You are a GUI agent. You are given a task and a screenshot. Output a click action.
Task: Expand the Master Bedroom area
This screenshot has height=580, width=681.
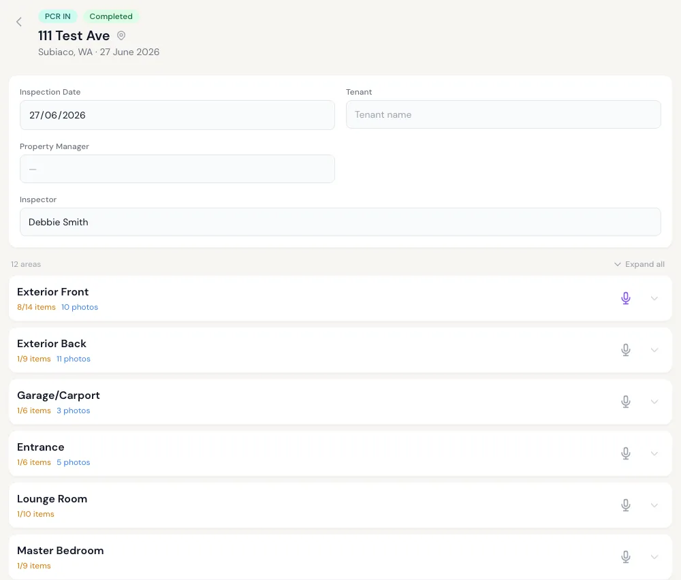(x=654, y=557)
